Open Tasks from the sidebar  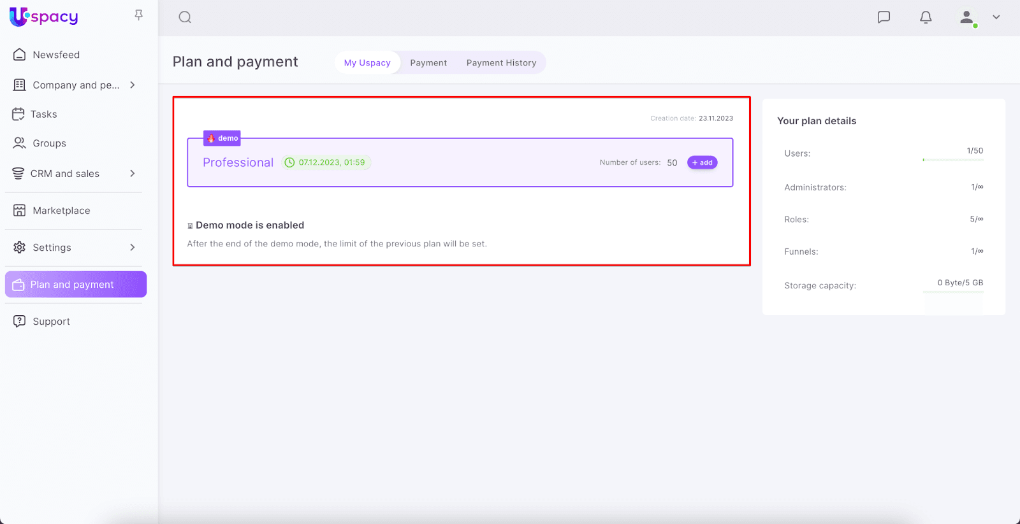(43, 114)
